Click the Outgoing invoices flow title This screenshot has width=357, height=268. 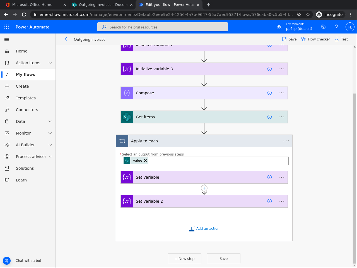pos(90,40)
